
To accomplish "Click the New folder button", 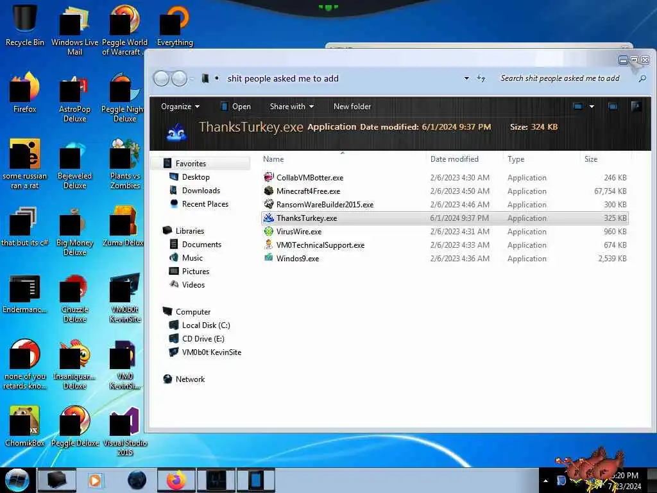I will click(x=352, y=107).
